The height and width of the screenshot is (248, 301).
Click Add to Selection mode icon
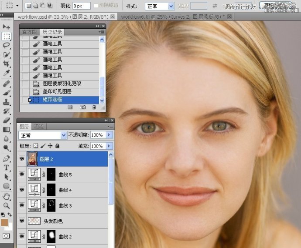(x=35, y=6)
